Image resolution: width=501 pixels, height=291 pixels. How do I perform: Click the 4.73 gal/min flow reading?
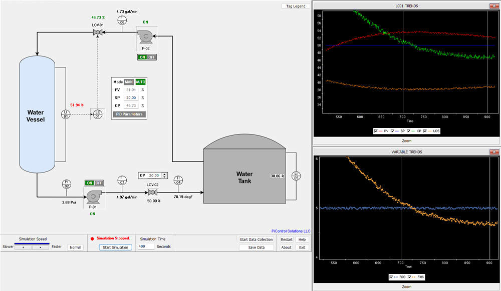click(127, 11)
